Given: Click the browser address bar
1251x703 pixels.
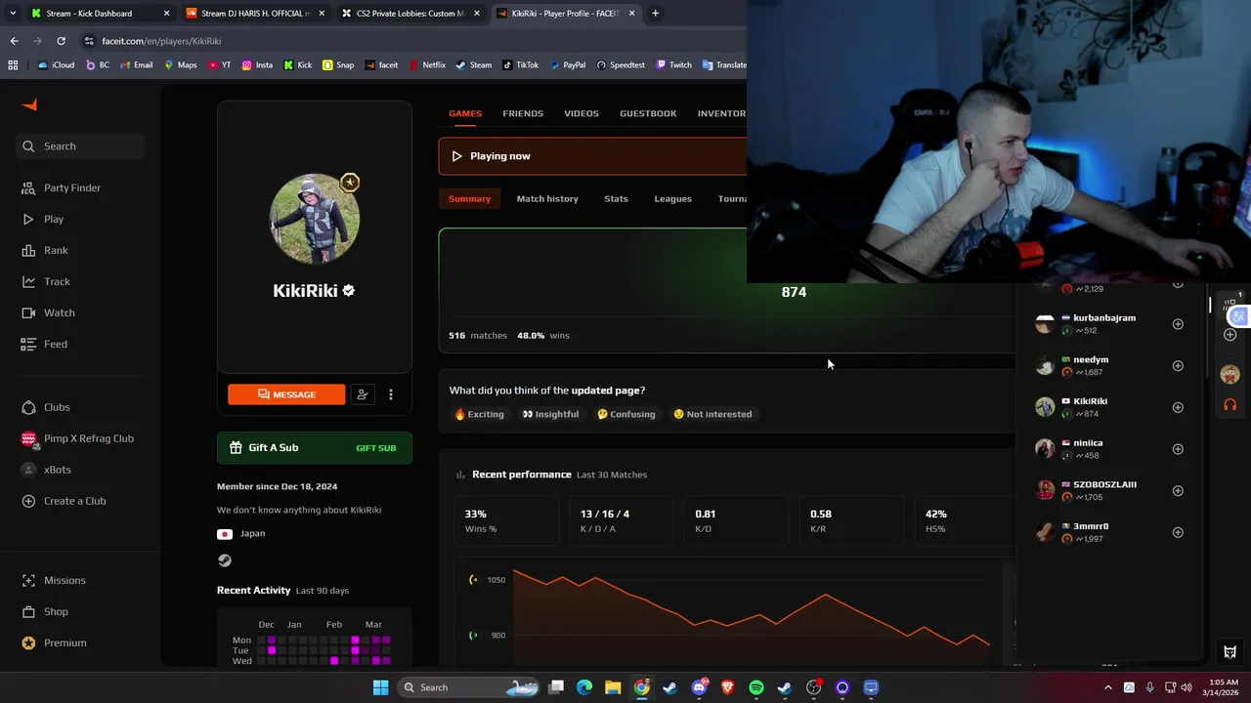Looking at the screenshot, I should [x=410, y=41].
